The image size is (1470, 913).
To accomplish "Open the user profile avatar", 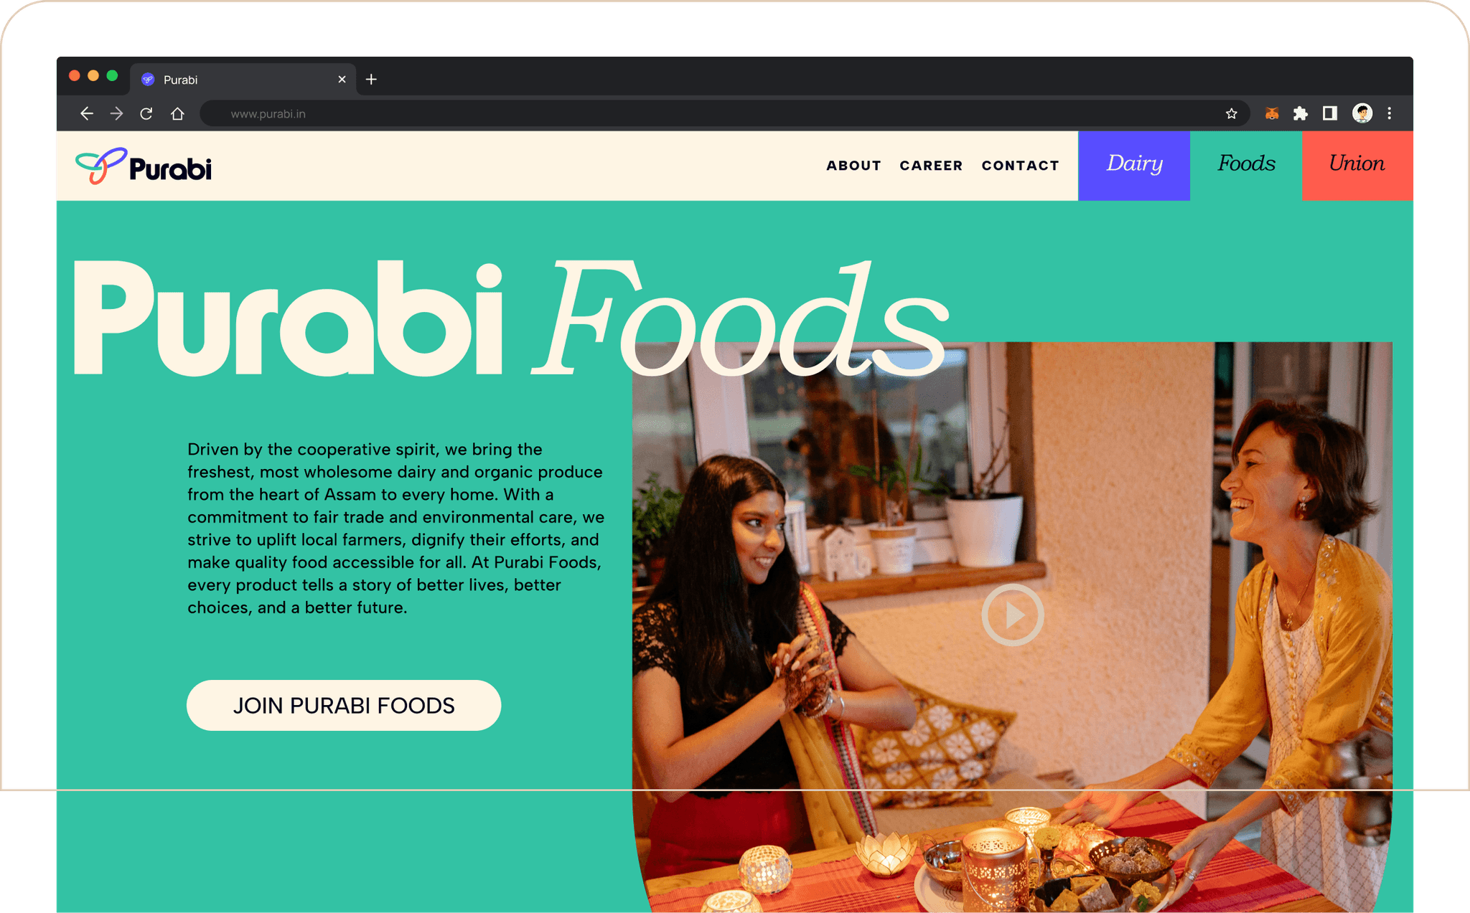I will click(x=1362, y=113).
